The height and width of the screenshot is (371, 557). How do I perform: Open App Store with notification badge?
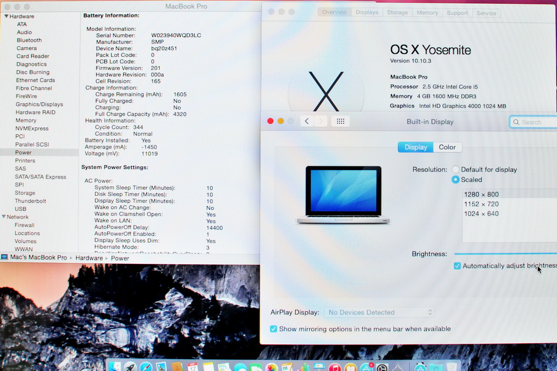366,367
